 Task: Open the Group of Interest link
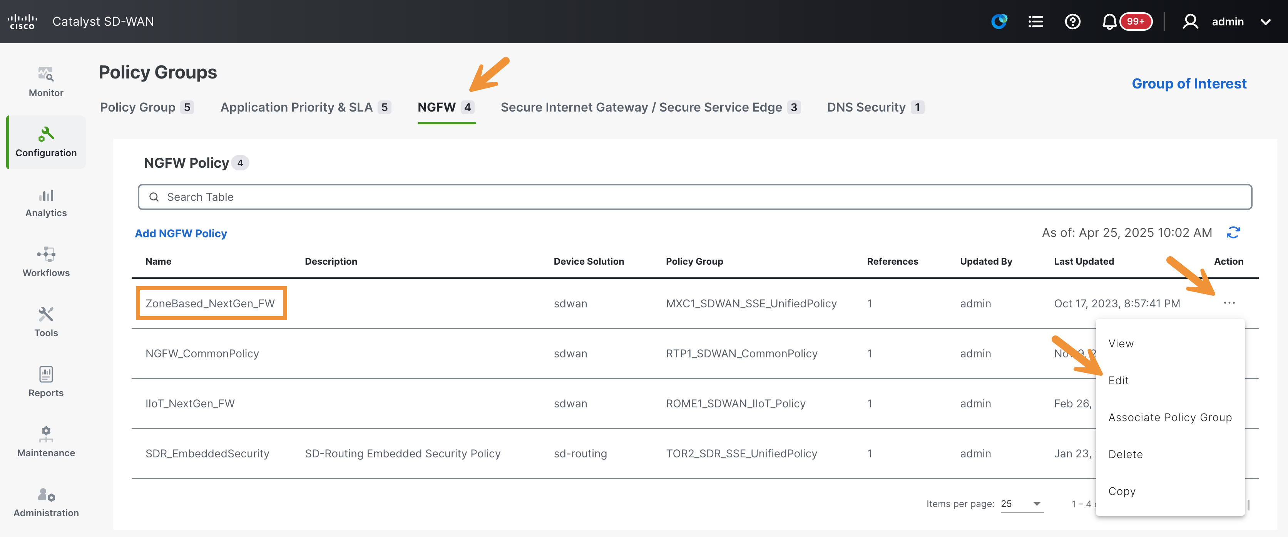(x=1189, y=83)
